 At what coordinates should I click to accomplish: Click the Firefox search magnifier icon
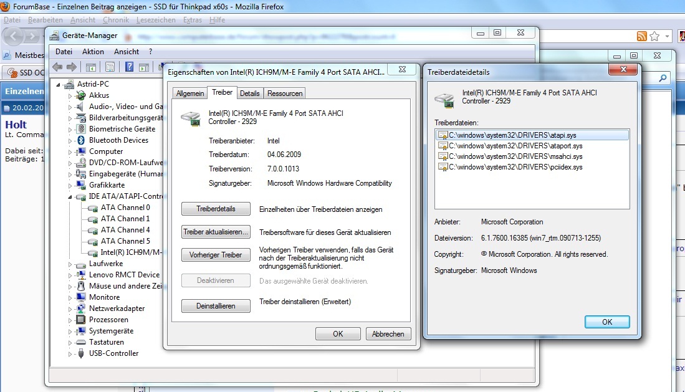coord(663,79)
